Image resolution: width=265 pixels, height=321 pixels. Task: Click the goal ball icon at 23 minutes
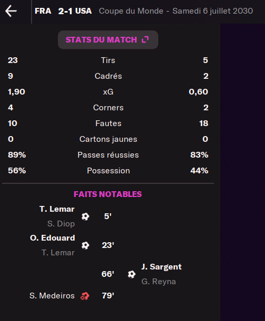pyautogui.click(x=85, y=245)
